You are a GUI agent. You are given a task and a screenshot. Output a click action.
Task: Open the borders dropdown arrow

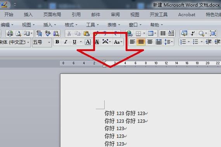tap(144, 33)
